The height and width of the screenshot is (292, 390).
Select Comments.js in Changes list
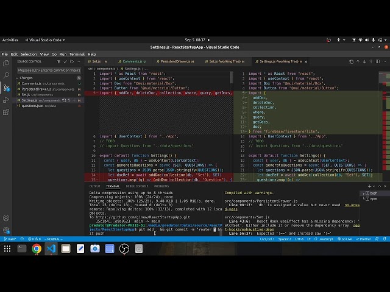(49, 83)
